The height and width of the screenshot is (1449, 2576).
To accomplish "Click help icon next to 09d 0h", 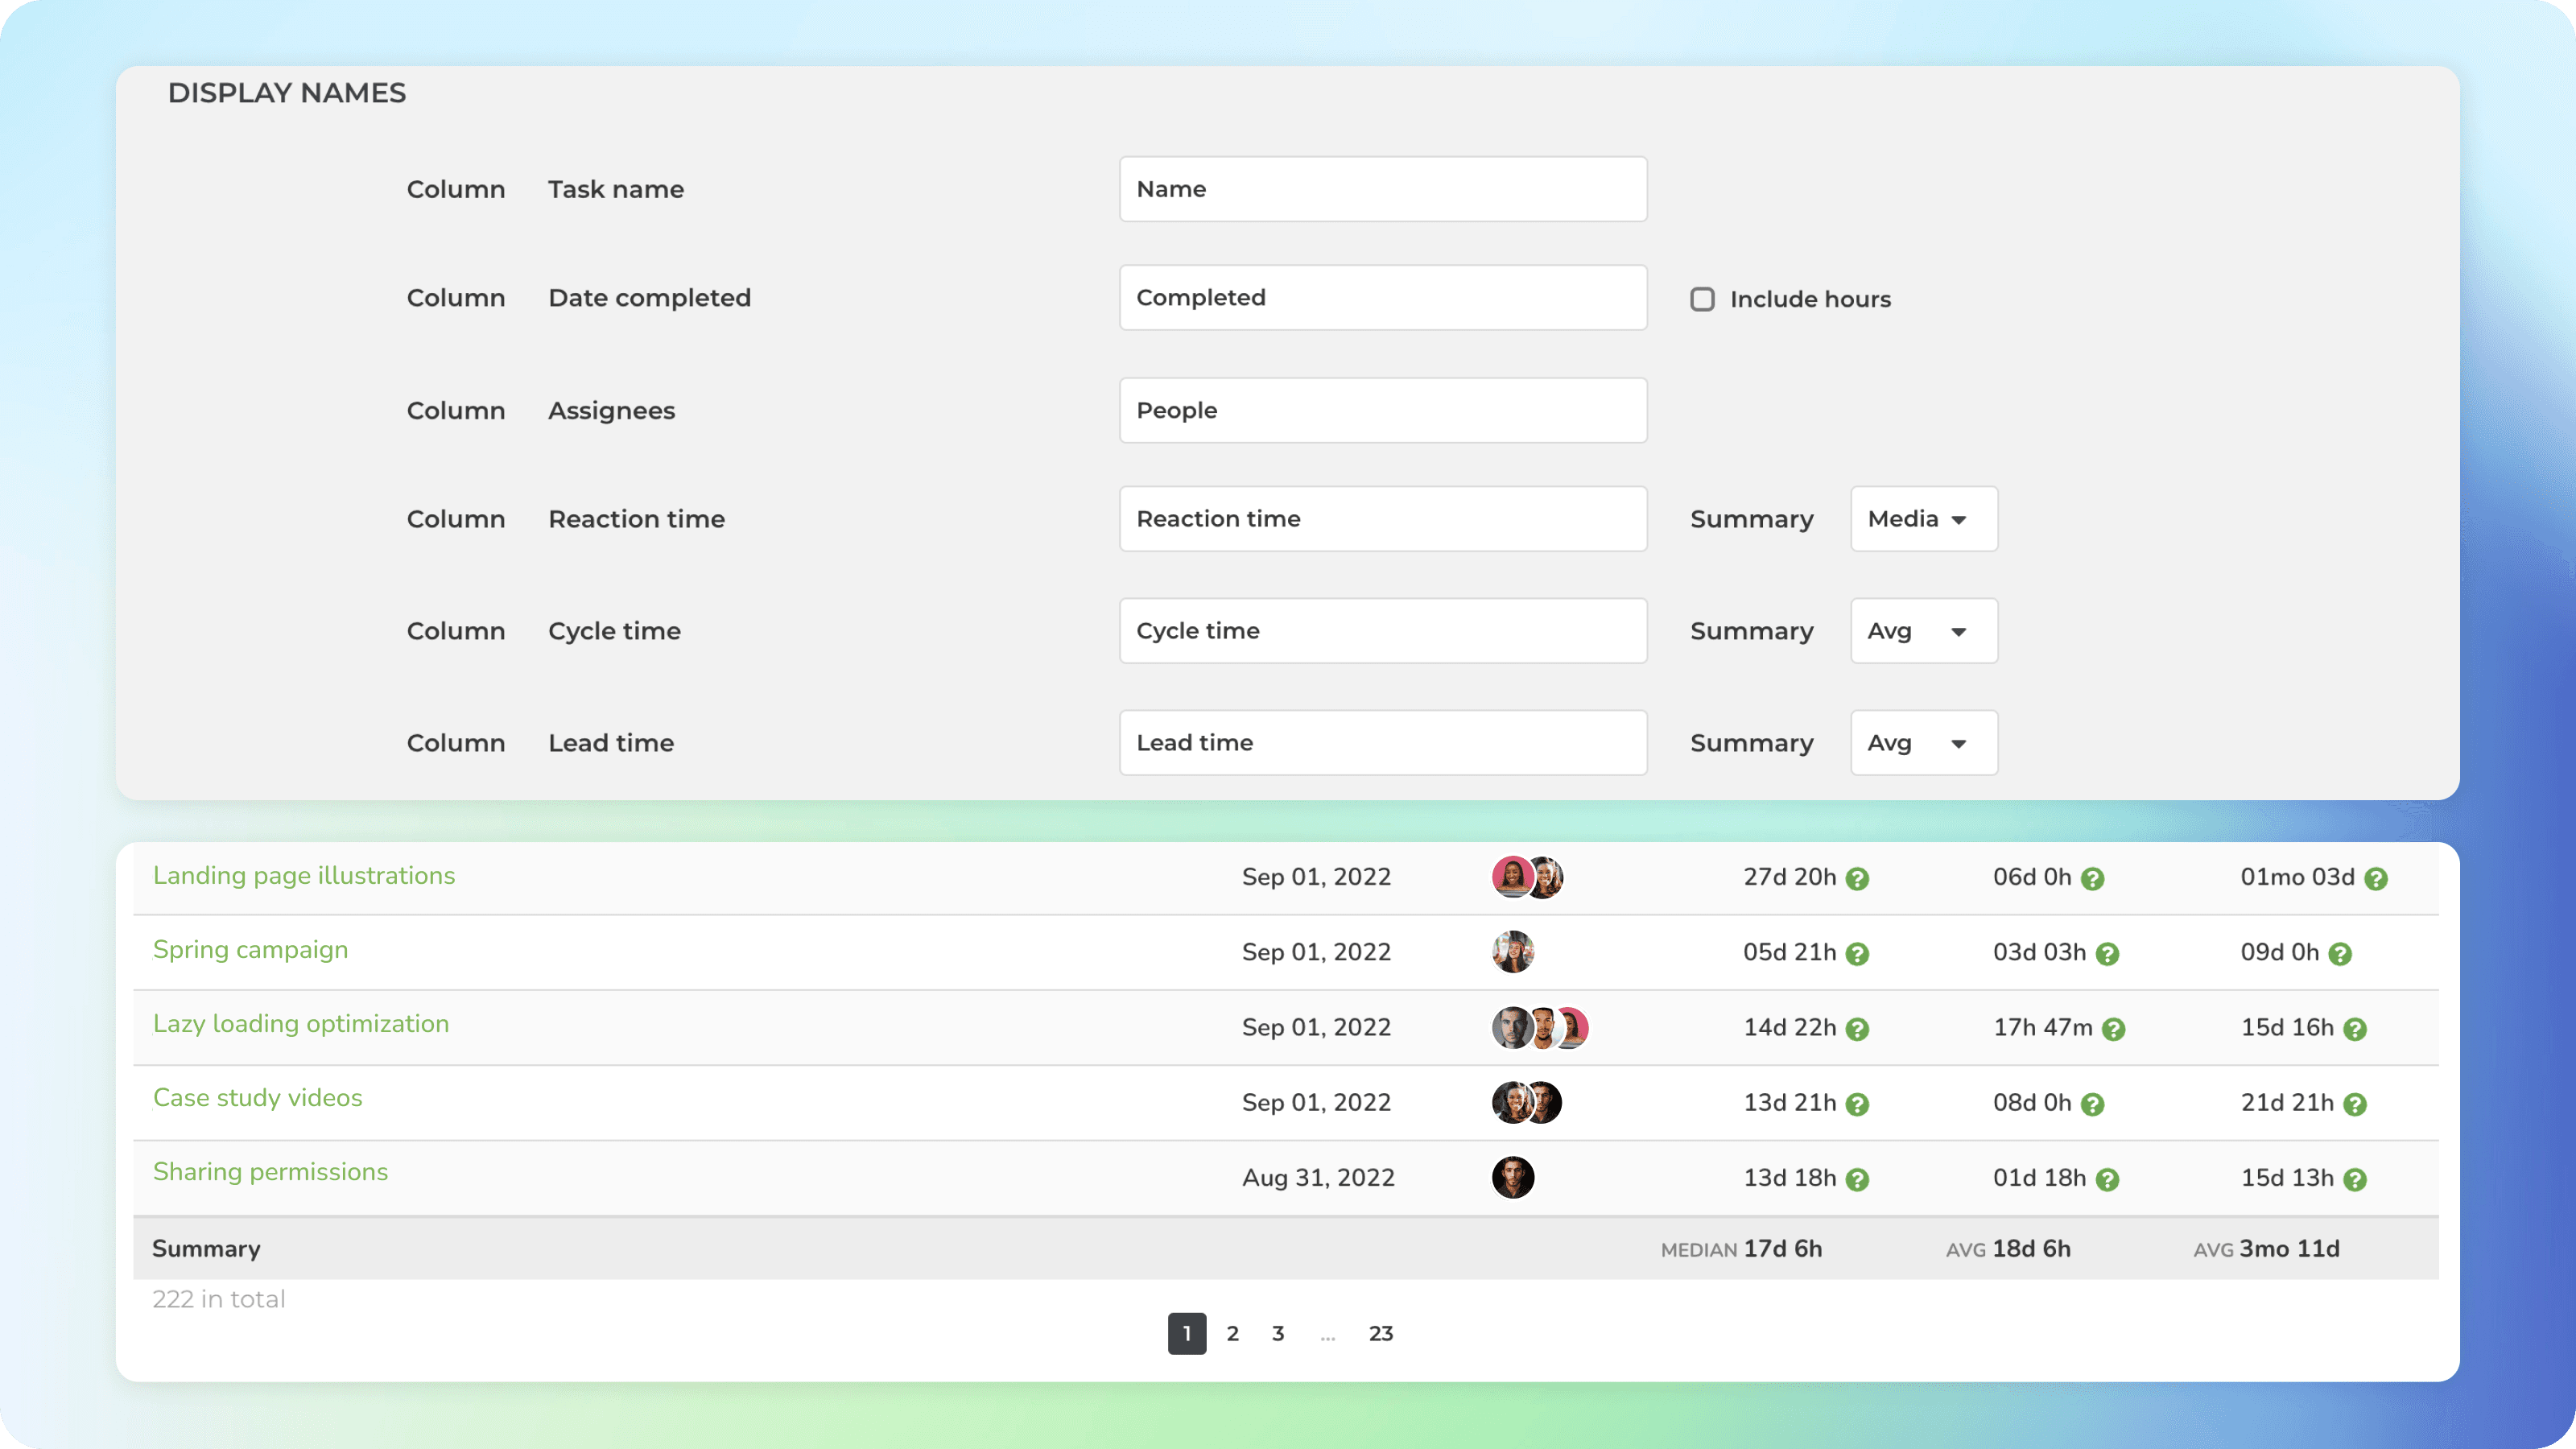I will [2340, 954].
